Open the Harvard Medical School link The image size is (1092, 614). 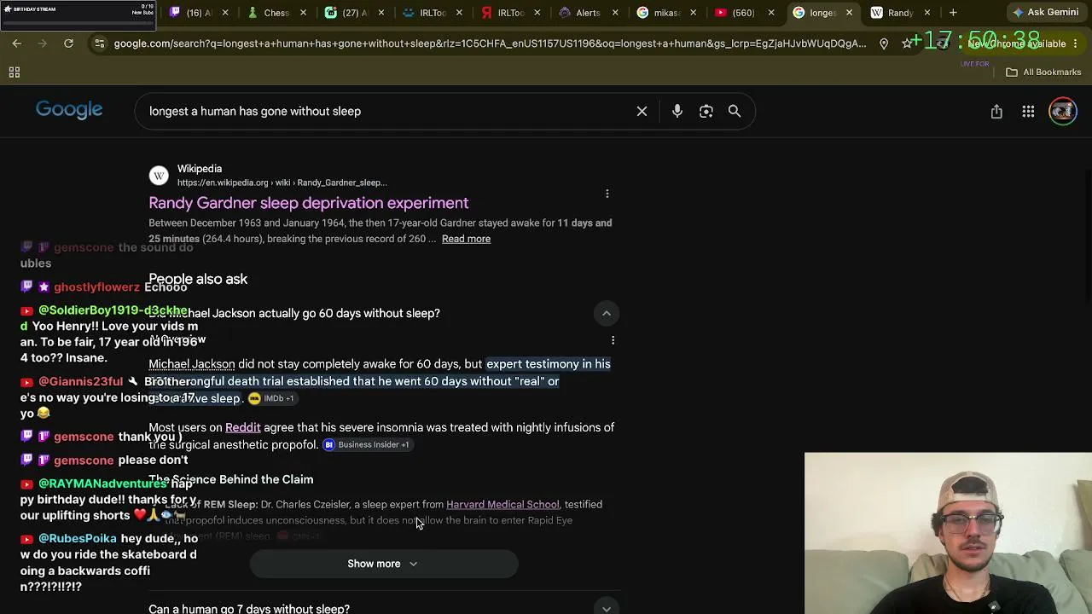pyautogui.click(x=502, y=504)
